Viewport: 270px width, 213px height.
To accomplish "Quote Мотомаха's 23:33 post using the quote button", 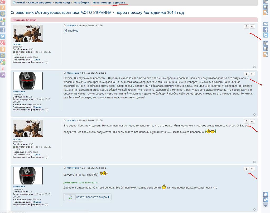I will [x=252, y=74].
